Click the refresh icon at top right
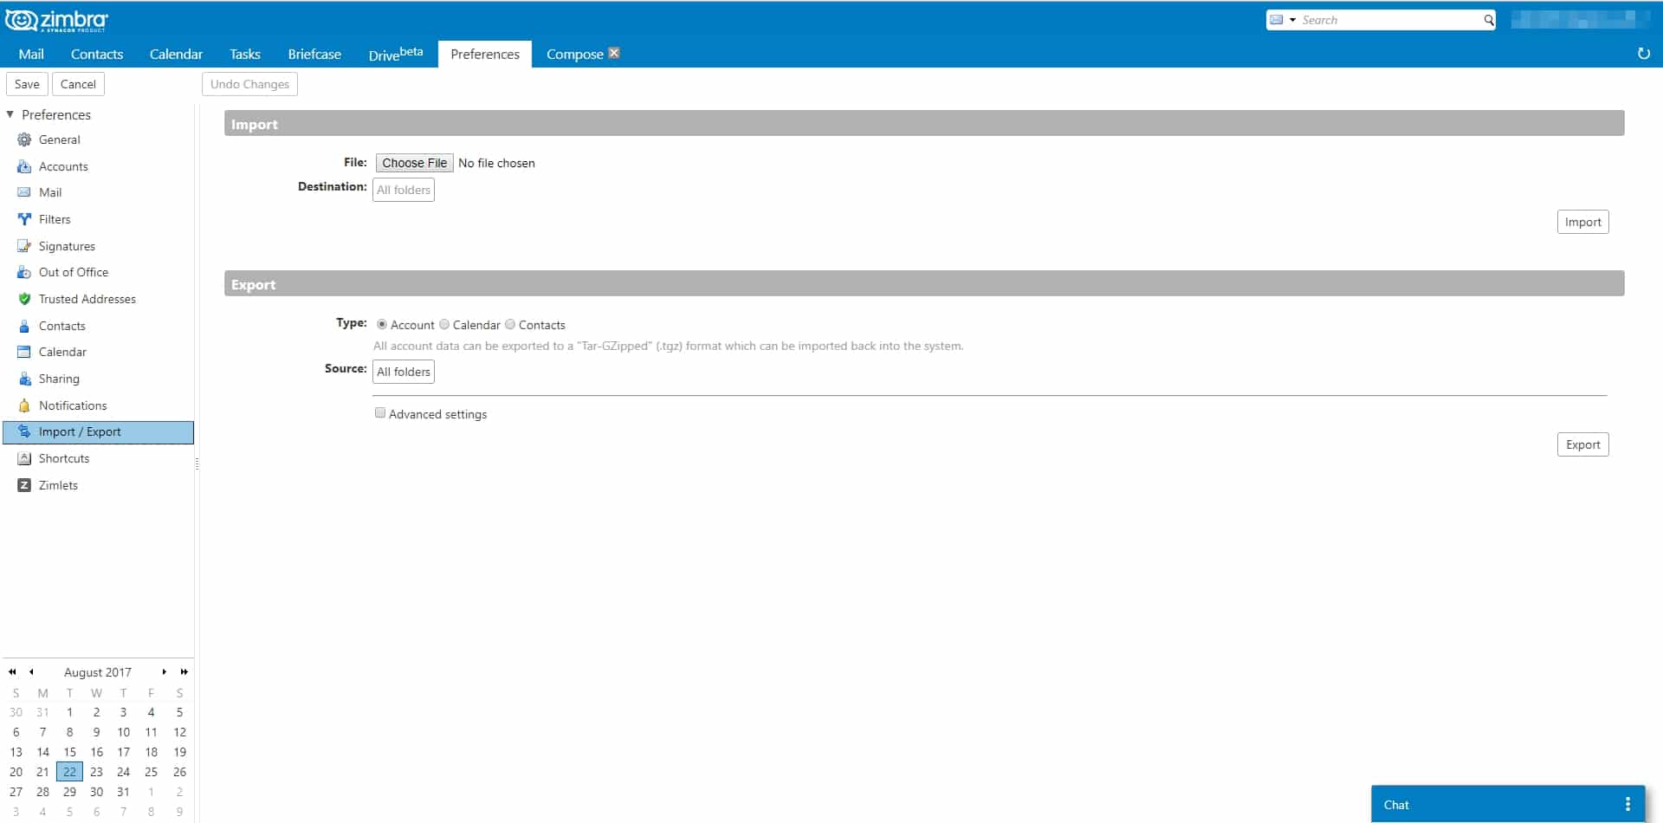1663x823 pixels. coord(1643,54)
